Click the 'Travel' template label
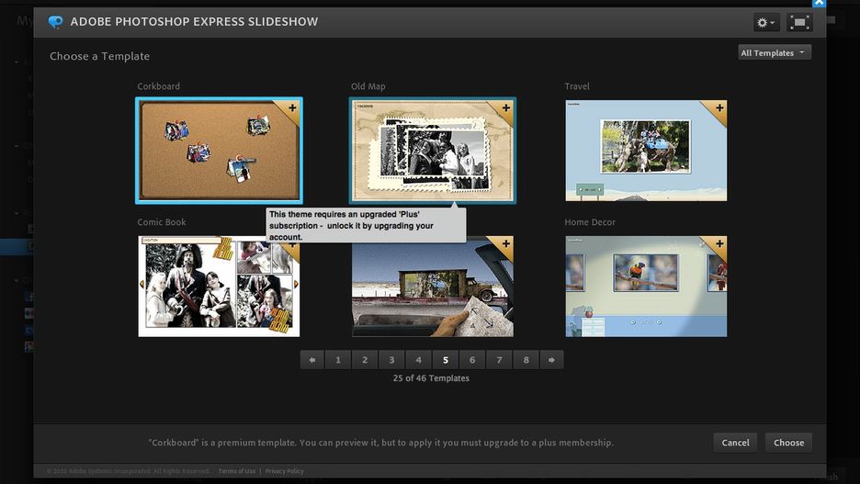 pos(577,86)
